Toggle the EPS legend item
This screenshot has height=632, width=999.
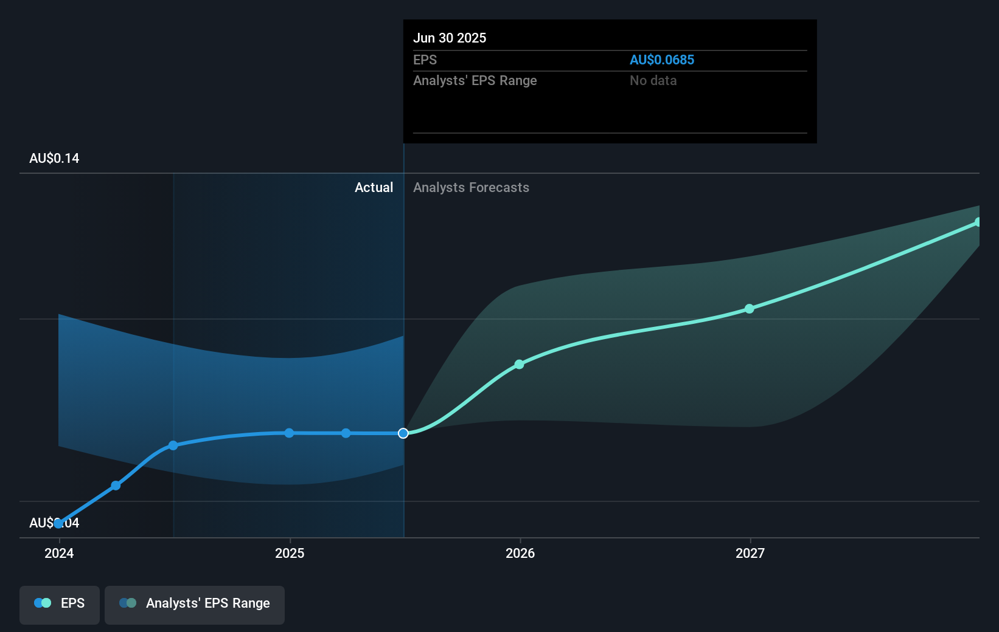[60, 603]
